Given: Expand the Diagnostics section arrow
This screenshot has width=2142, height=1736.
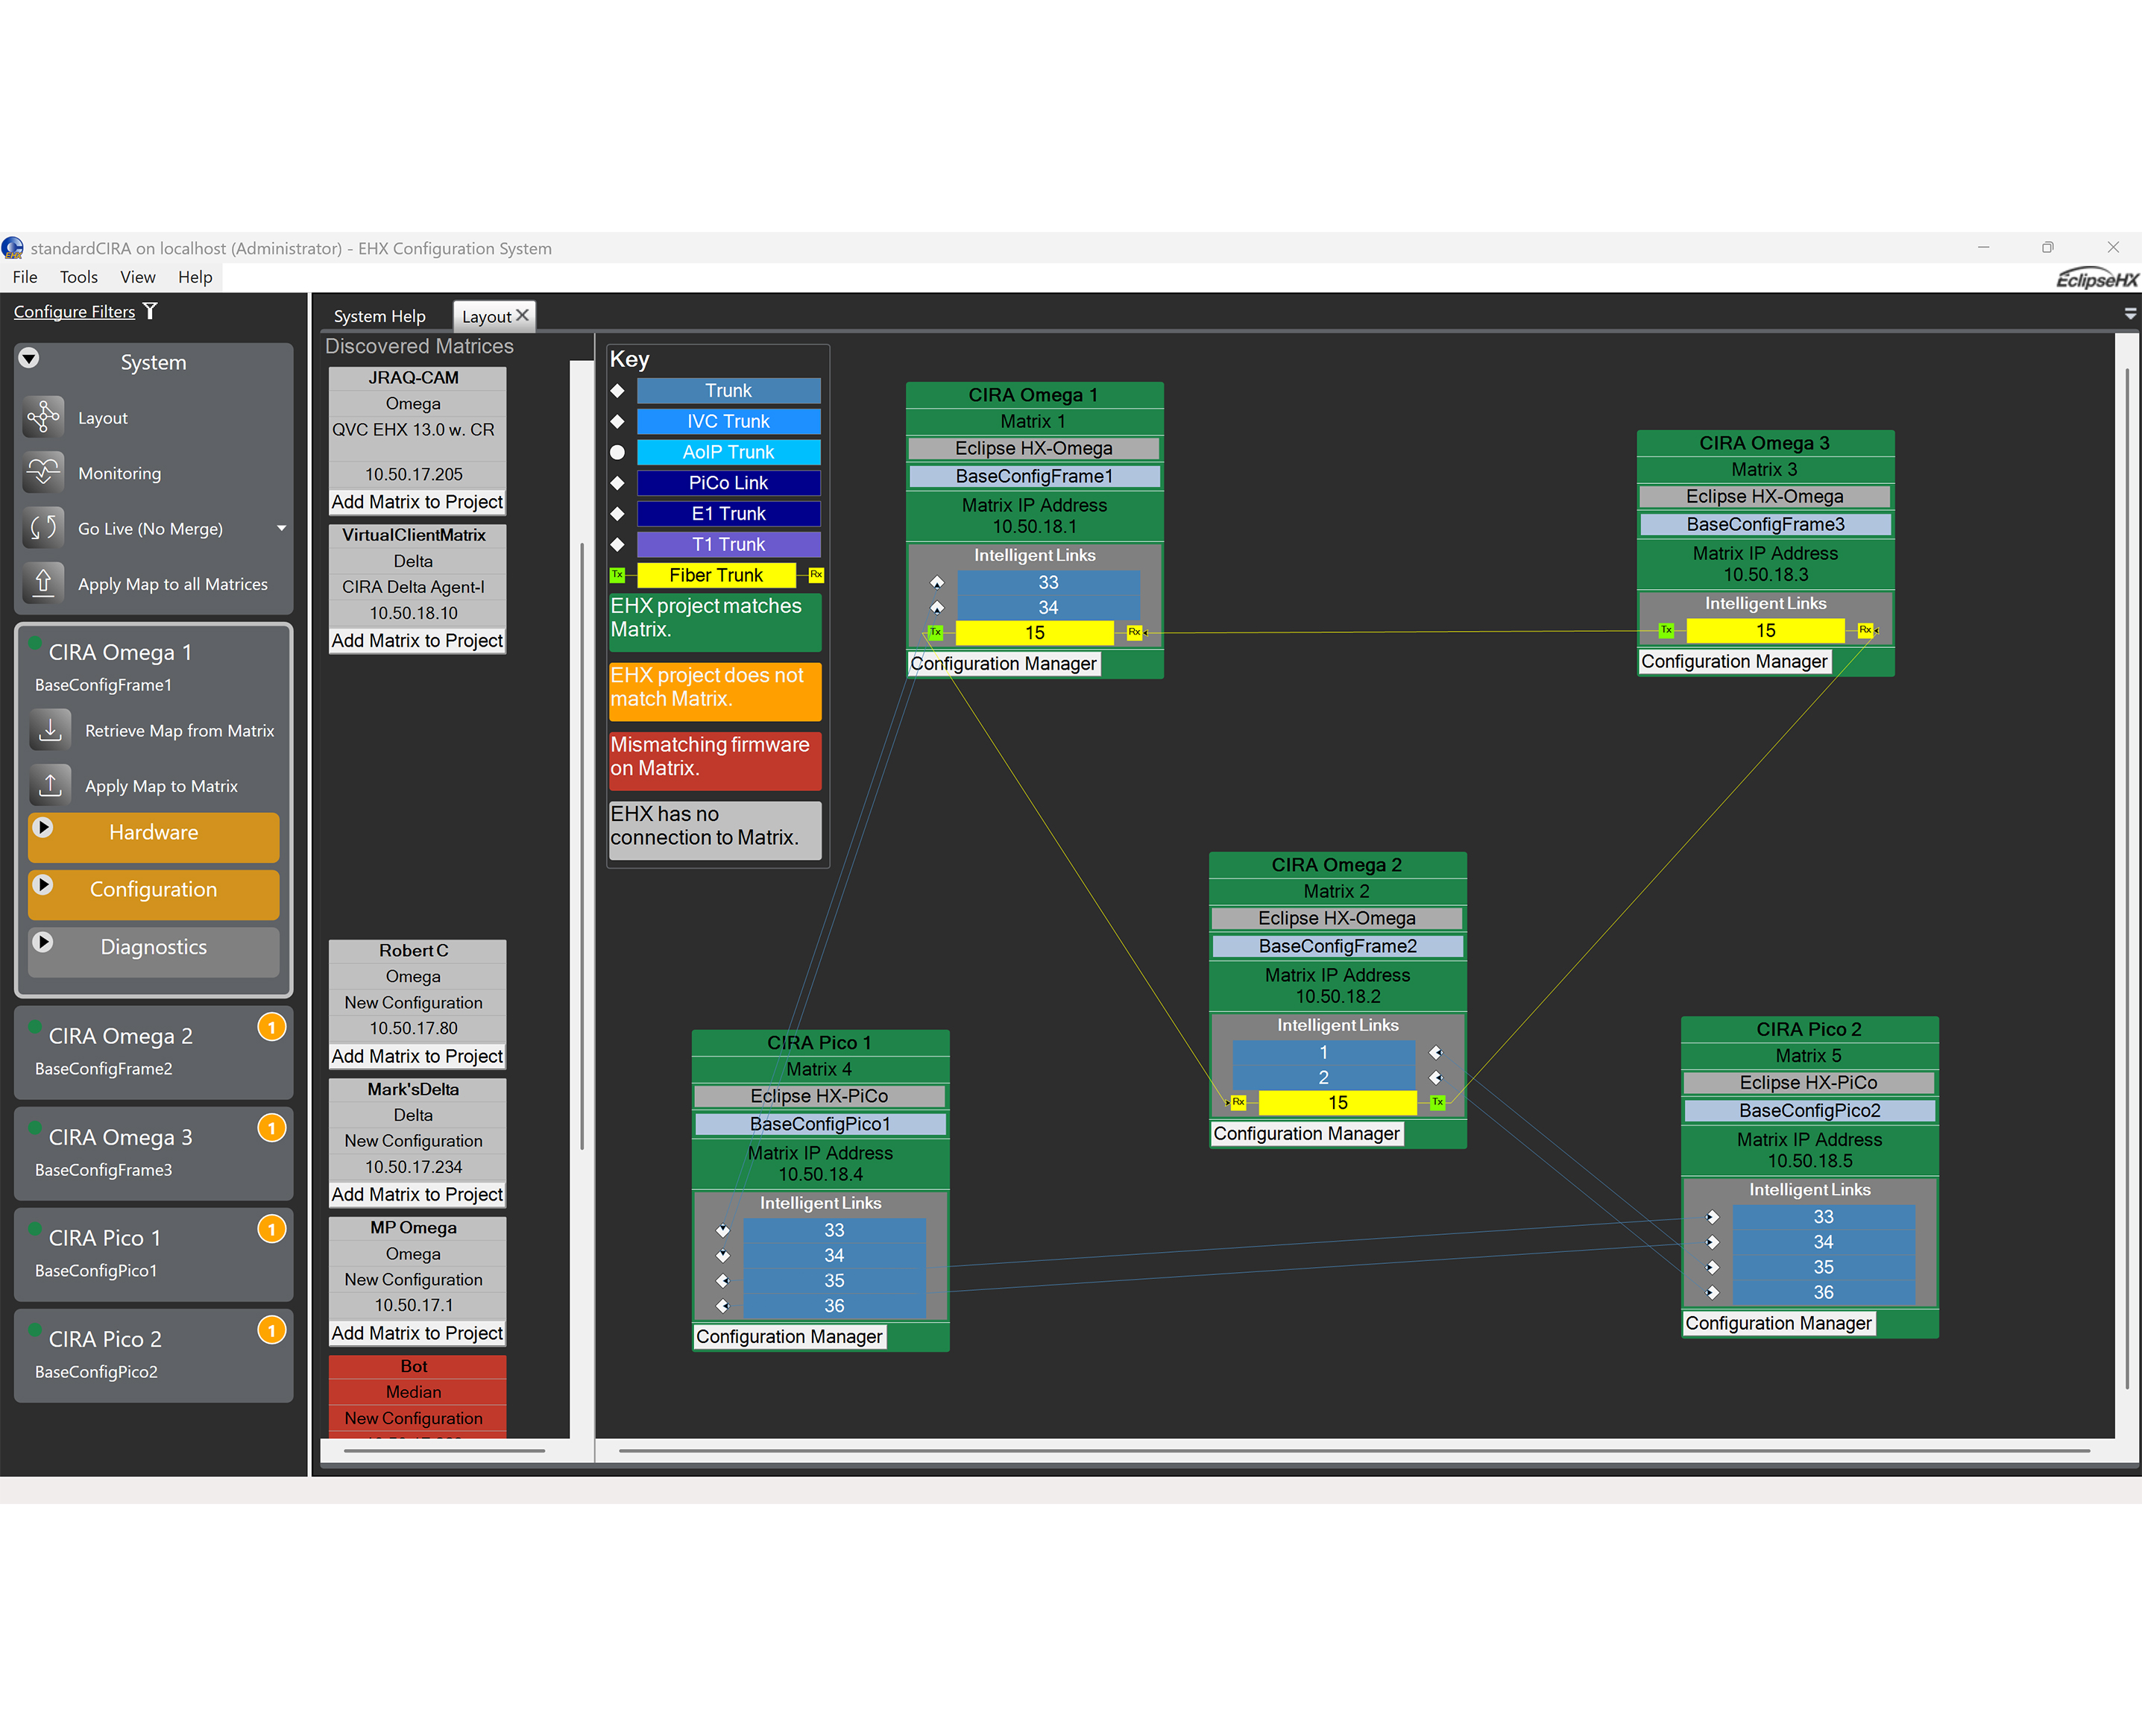Looking at the screenshot, I should tap(43, 942).
